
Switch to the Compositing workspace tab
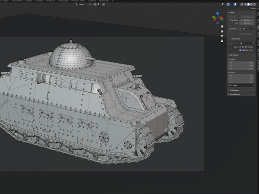click(x=63, y=1)
